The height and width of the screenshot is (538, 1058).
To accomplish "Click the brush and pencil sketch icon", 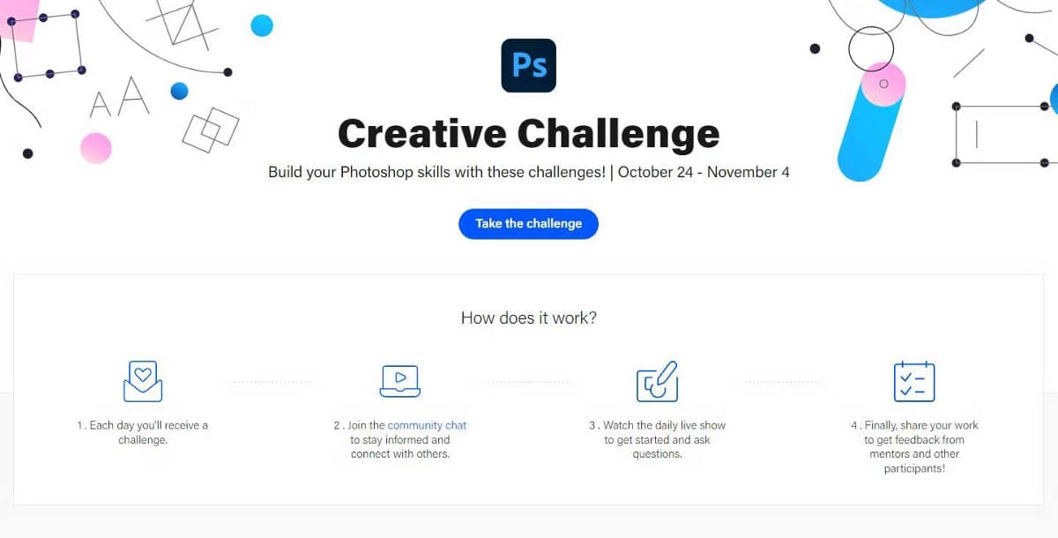I will (x=657, y=381).
